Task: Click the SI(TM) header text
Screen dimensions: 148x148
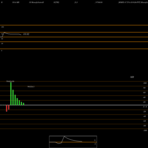Action: pyautogui.click(x=56, y=2)
